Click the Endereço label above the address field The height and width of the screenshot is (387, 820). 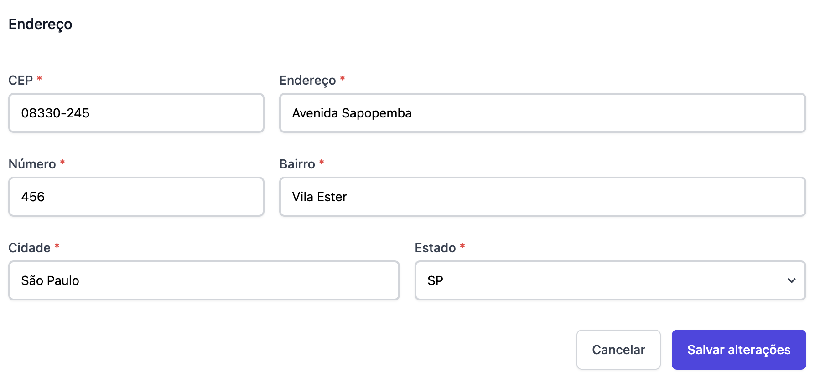pos(307,80)
